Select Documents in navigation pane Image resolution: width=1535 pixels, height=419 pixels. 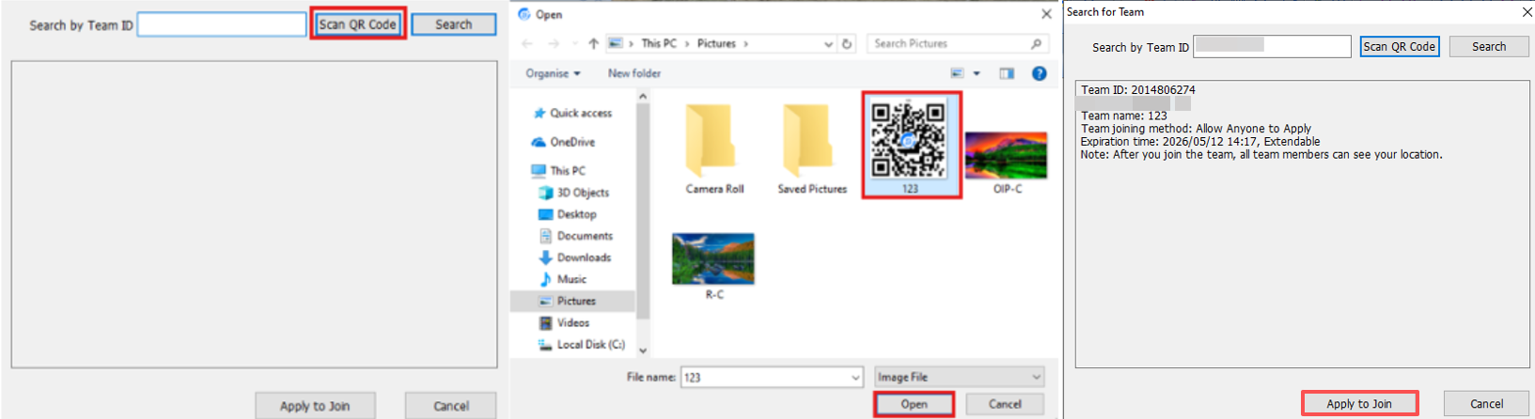[576, 236]
